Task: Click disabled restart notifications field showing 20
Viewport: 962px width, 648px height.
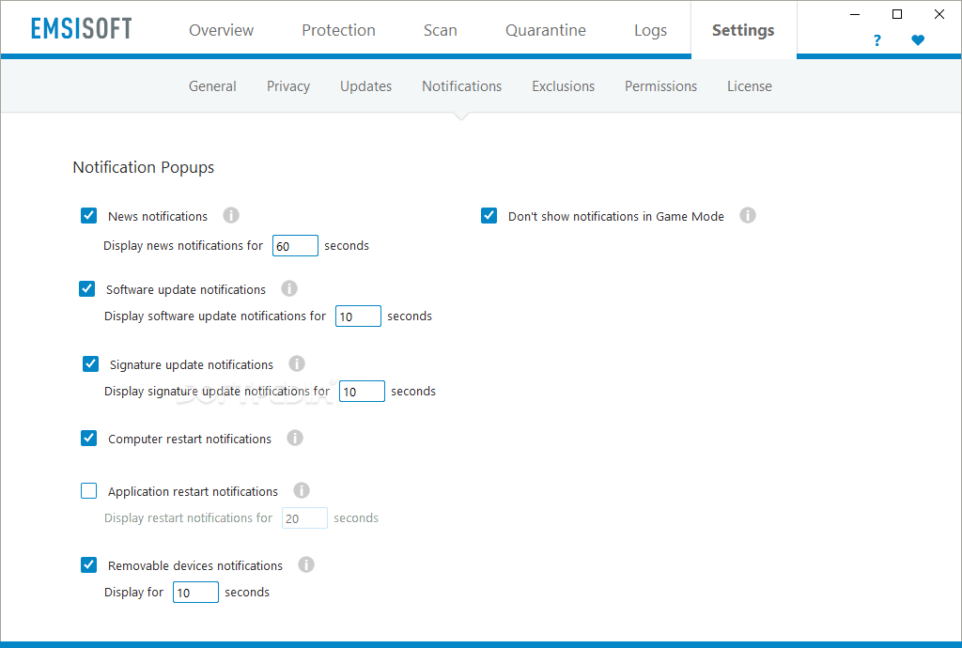Action: pyautogui.click(x=305, y=518)
